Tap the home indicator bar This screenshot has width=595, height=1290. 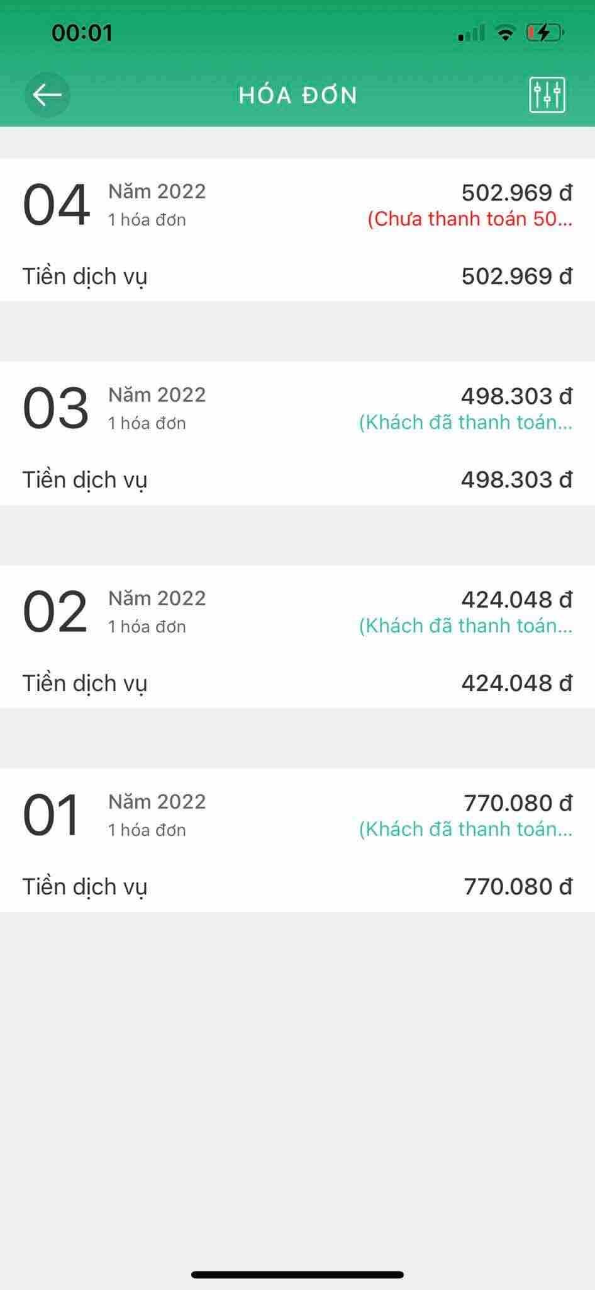point(297,1275)
